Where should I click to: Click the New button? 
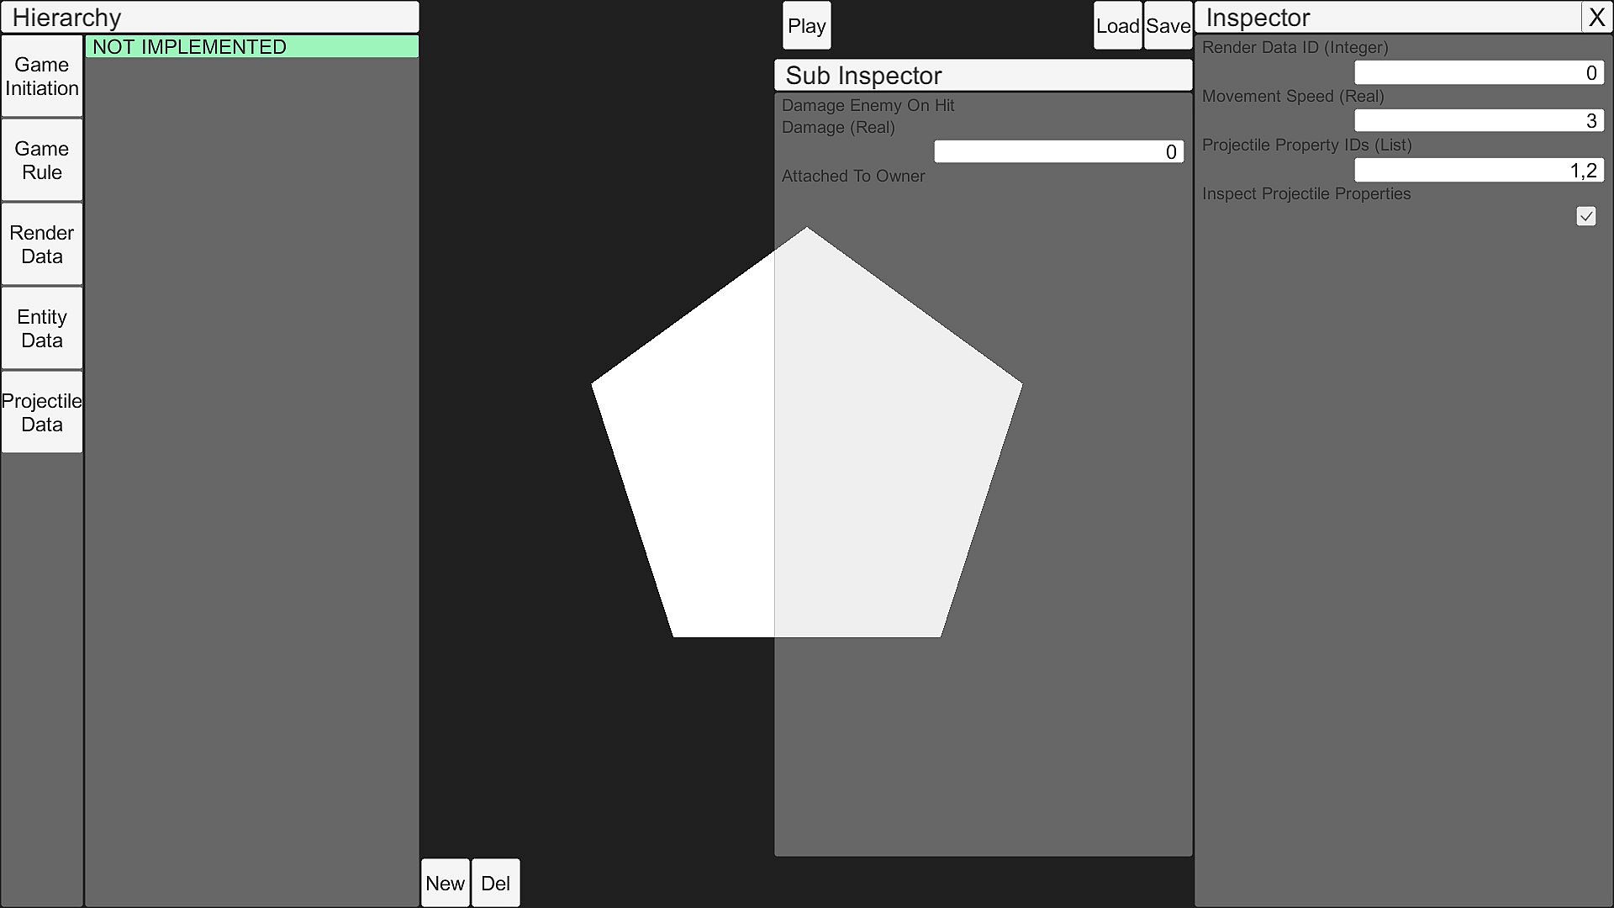coord(445,883)
